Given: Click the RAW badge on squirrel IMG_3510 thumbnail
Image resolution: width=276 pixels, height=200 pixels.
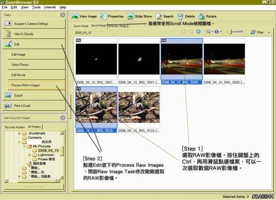Looking at the screenshot, I should [x=78, y=89].
